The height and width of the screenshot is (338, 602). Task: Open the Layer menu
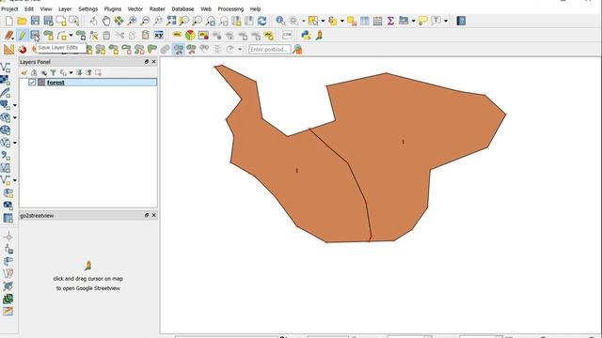[65, 8]
